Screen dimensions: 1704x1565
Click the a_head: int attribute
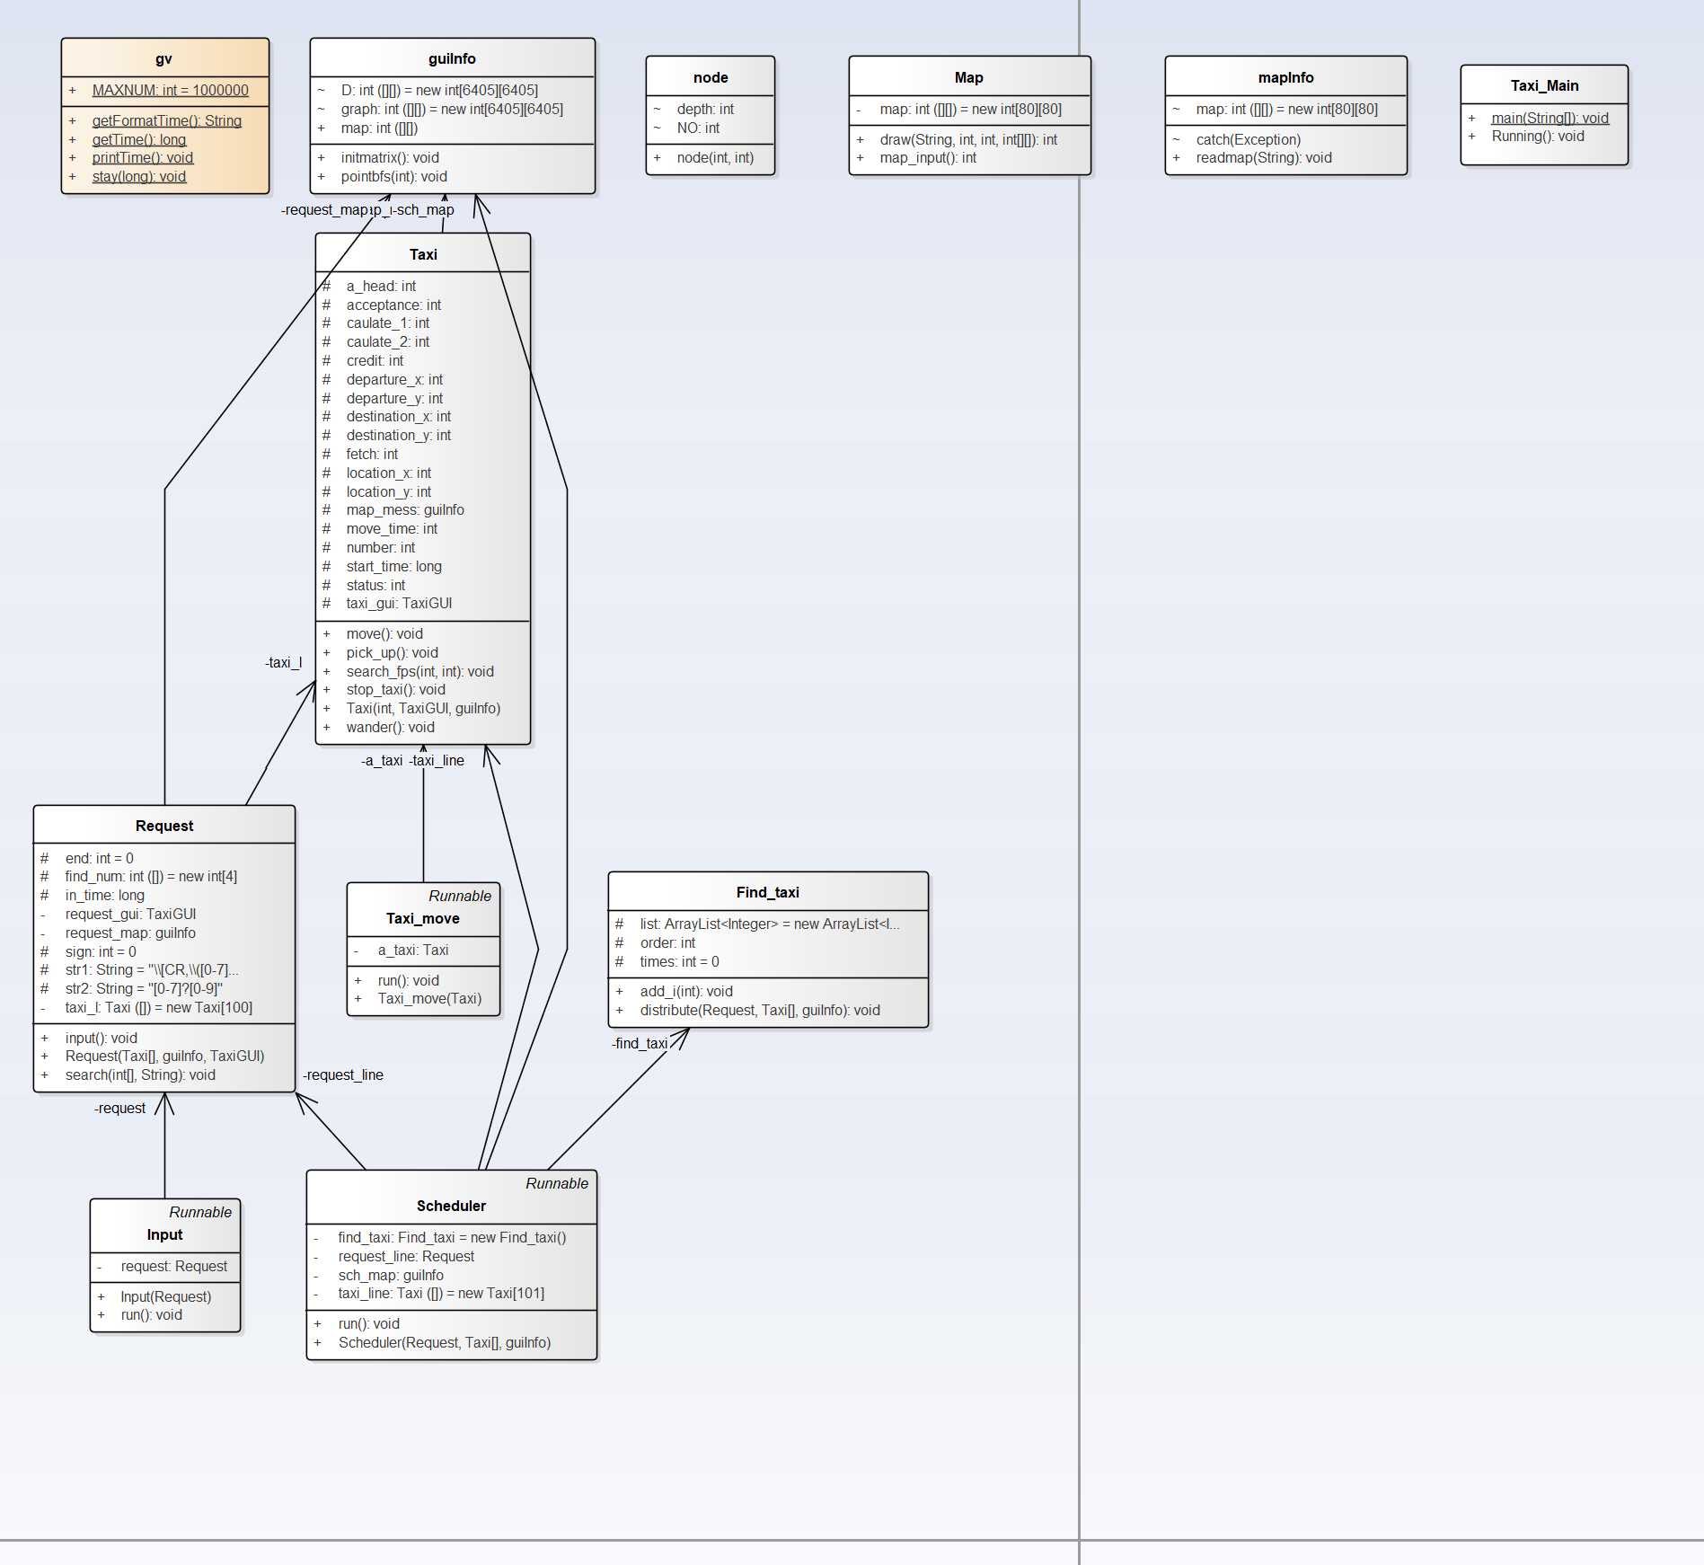pyautogui.click(x=381, y=286)
